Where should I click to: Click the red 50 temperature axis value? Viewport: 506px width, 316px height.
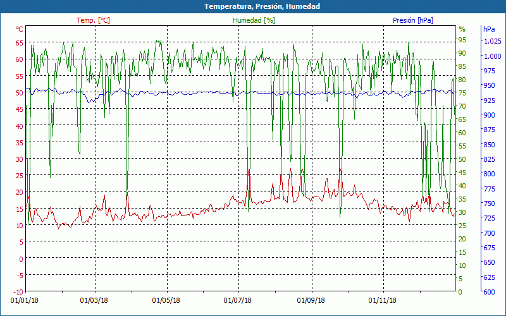pos(20,93)
